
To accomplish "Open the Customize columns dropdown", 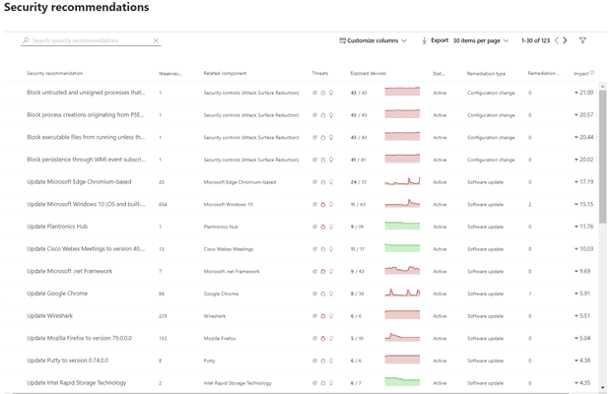I will (x=373, y=40).
